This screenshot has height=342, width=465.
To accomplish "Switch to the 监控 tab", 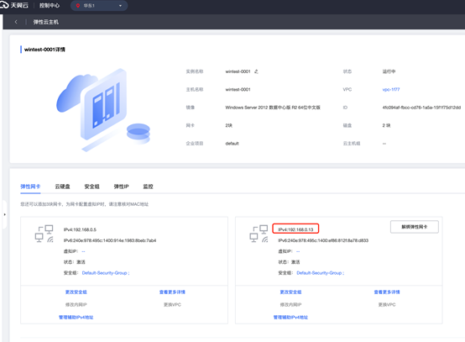I will [148, 187].
